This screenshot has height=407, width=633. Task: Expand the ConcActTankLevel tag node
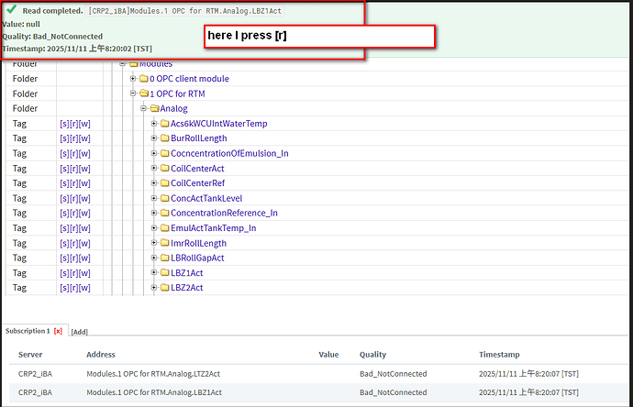[154, 198]
